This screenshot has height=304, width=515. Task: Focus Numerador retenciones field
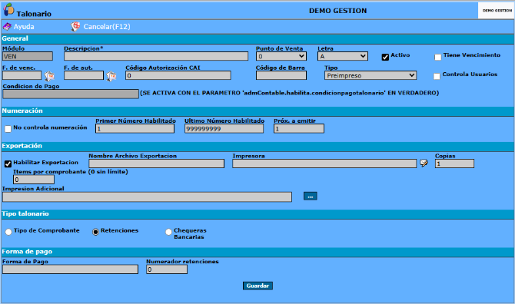167,269
